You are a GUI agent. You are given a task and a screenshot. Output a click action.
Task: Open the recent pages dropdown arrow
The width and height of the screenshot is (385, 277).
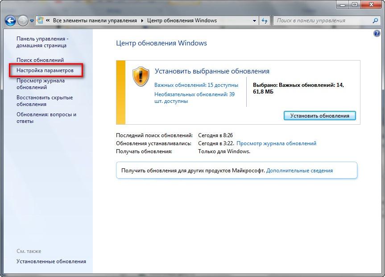[32, 21]
